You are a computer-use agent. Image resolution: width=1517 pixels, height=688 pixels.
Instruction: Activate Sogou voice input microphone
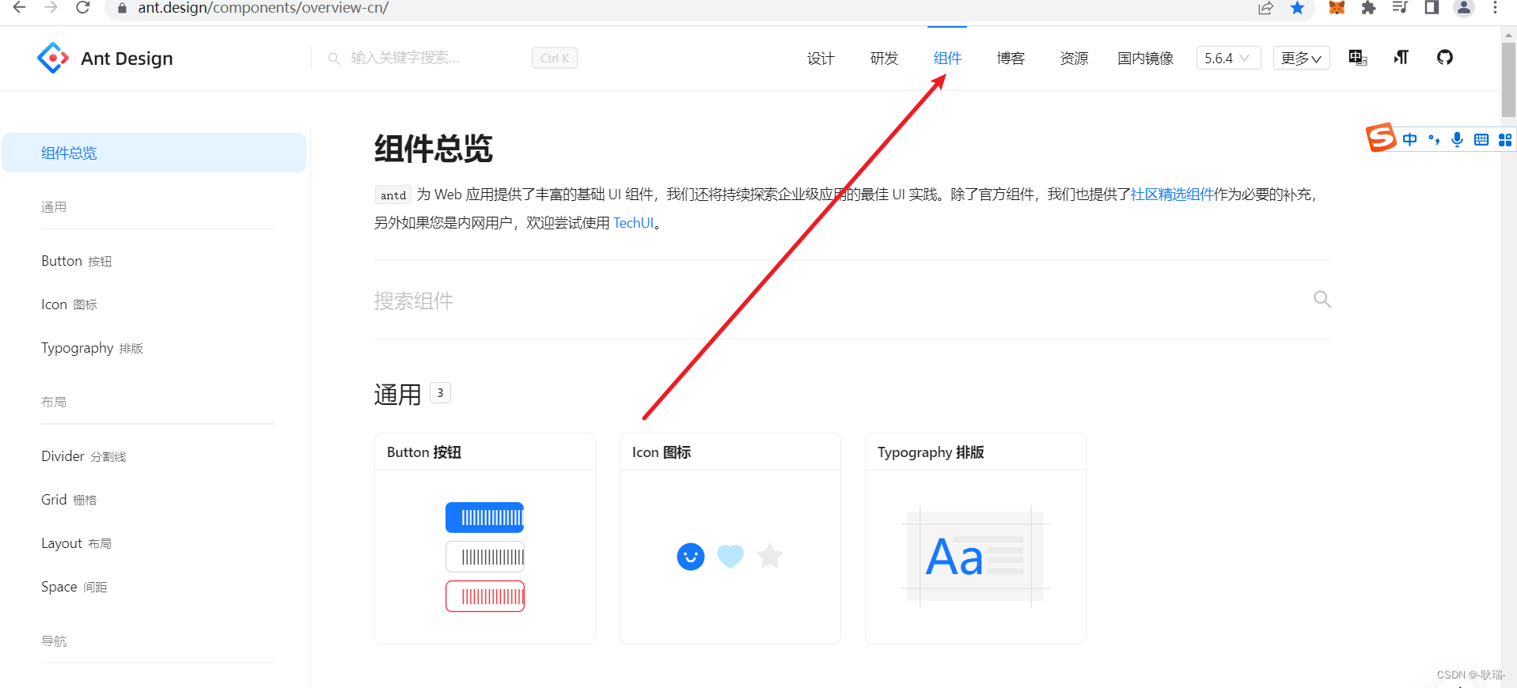click(x=1458, y=140)
